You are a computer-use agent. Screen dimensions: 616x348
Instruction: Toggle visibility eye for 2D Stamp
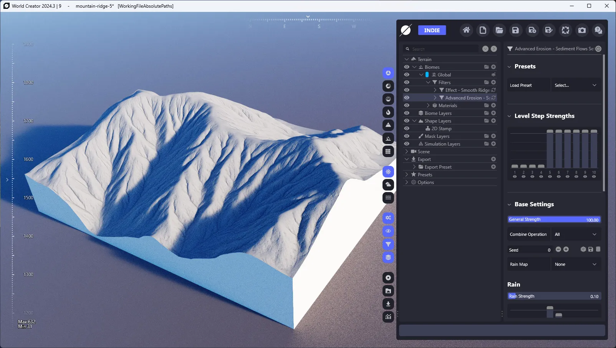407,128
